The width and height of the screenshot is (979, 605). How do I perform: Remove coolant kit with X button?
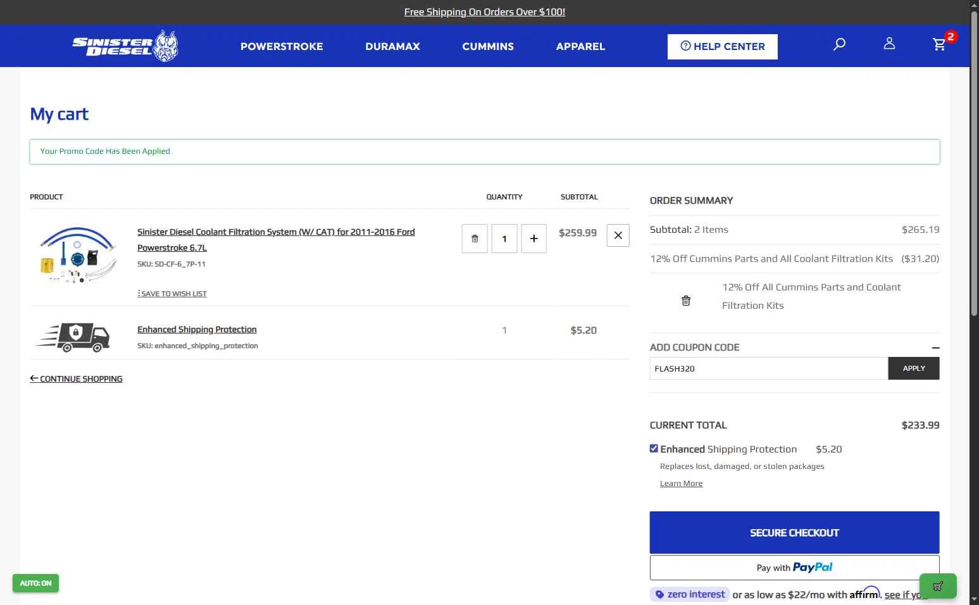tap(618, 235)
